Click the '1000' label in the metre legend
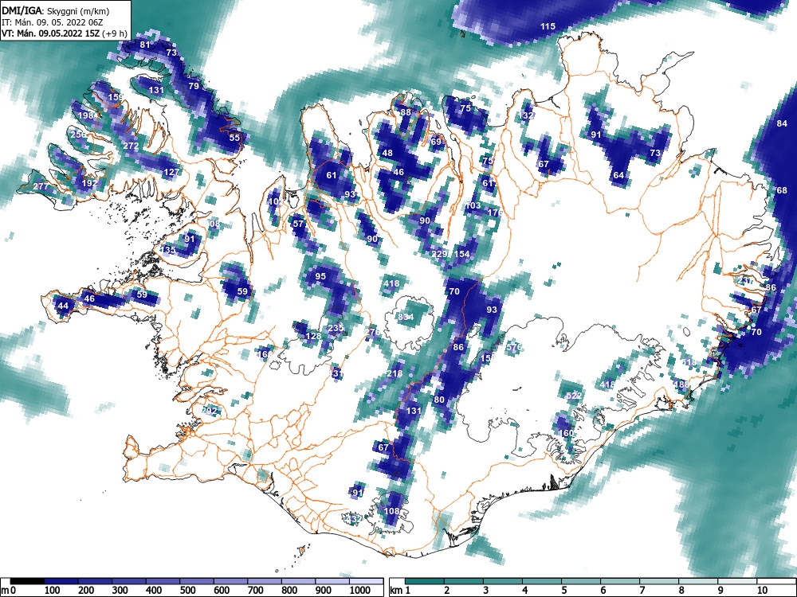 point(360,590)
